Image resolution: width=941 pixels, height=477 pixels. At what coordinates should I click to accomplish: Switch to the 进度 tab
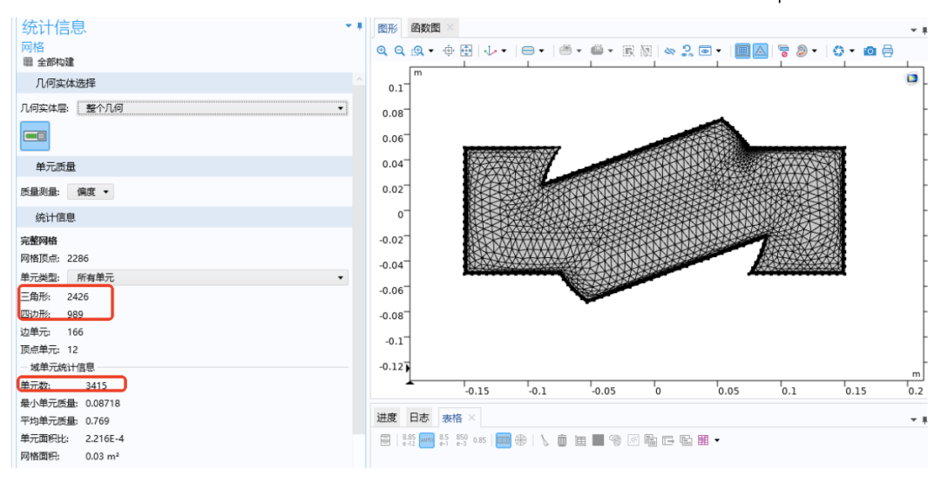point(387,418)
